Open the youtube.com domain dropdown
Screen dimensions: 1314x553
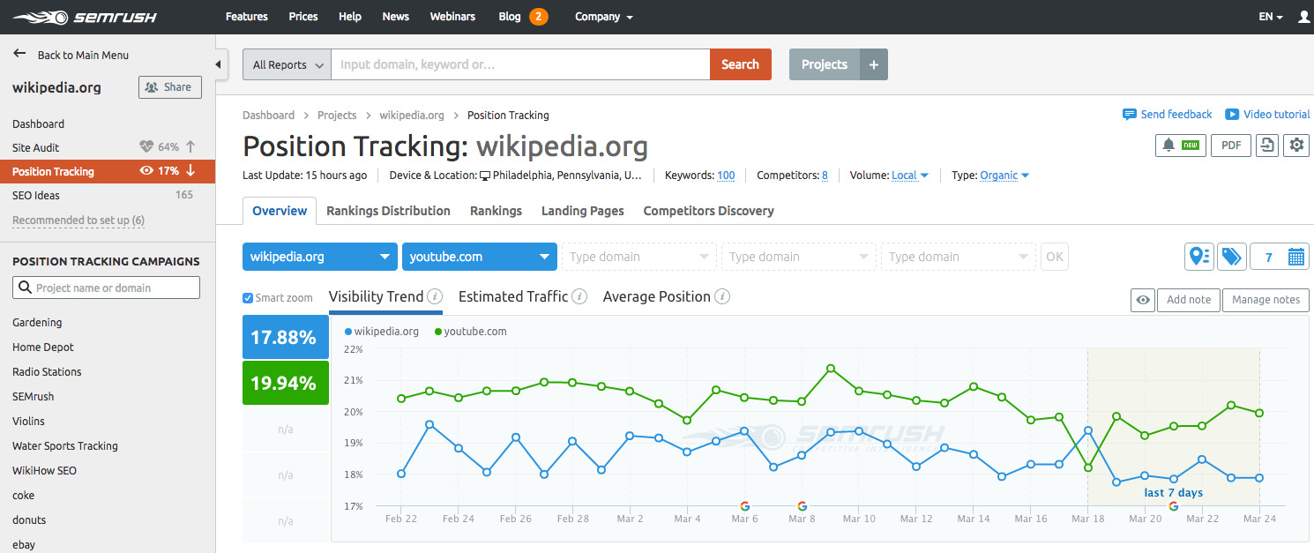480,257
